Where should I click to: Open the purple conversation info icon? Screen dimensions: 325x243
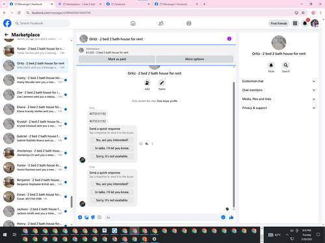(x=229, y=39)
